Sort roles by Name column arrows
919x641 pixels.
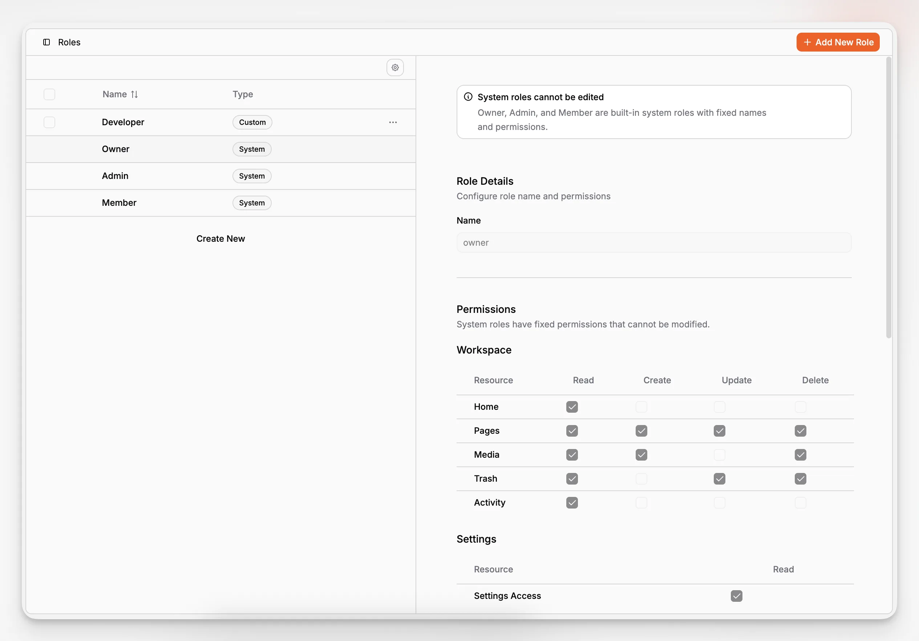(x=134, y=94)
